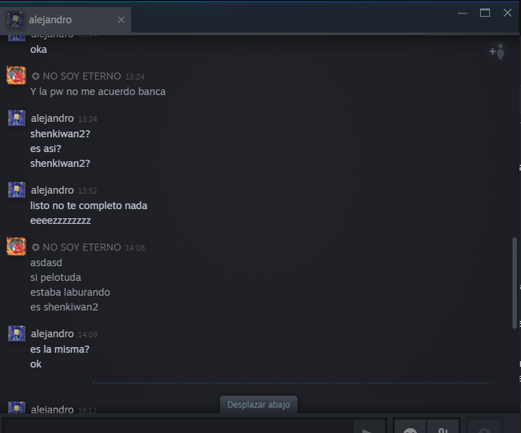Click NO SOY ETERNO avatar at 14:08
521x433 pixels.
point(16,246)
